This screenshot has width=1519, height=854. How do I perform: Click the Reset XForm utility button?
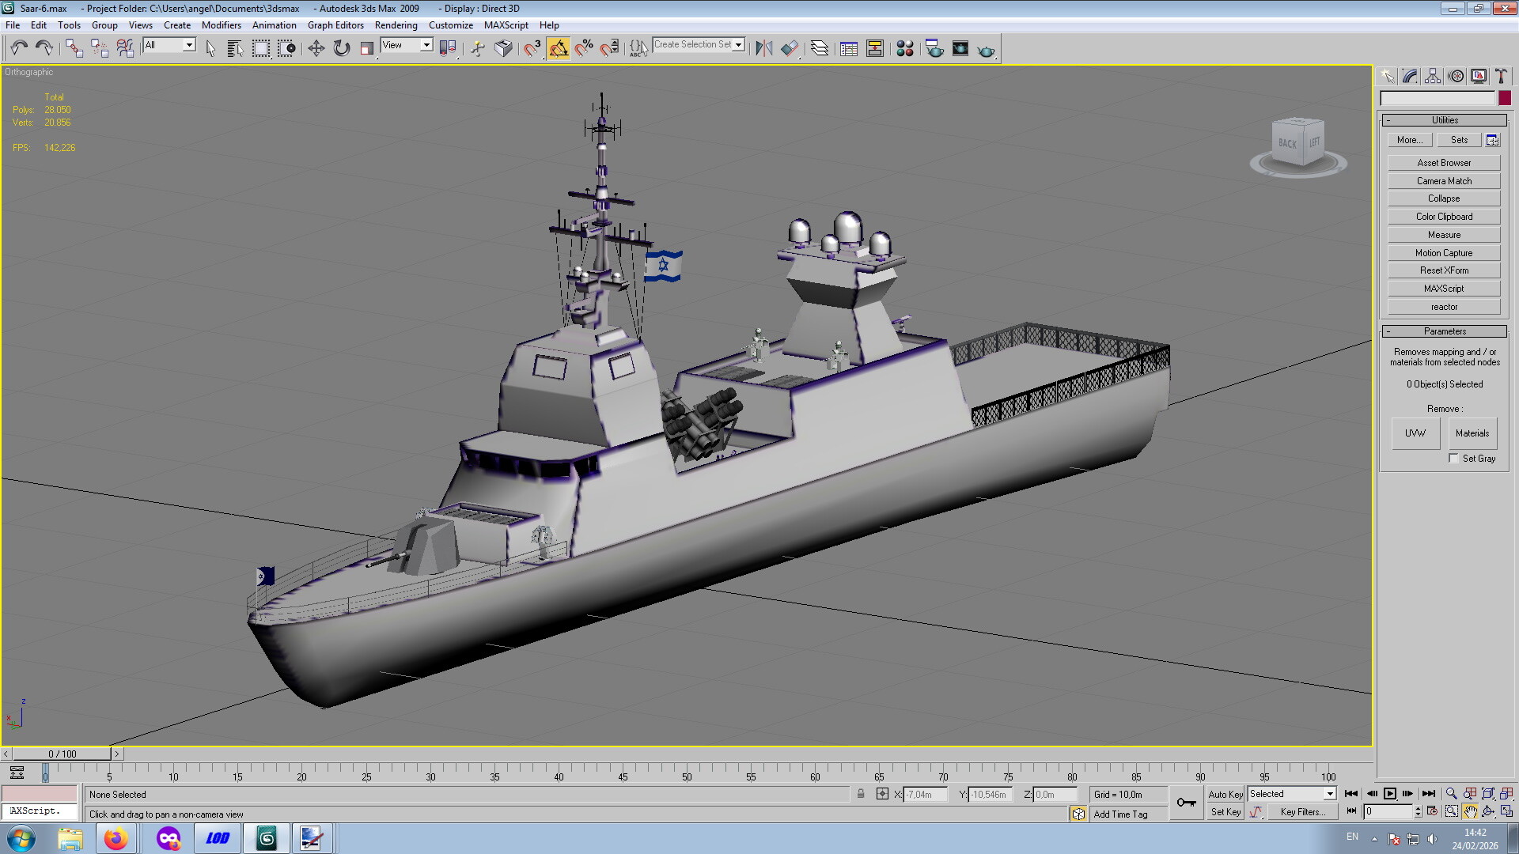point(1443,270)
